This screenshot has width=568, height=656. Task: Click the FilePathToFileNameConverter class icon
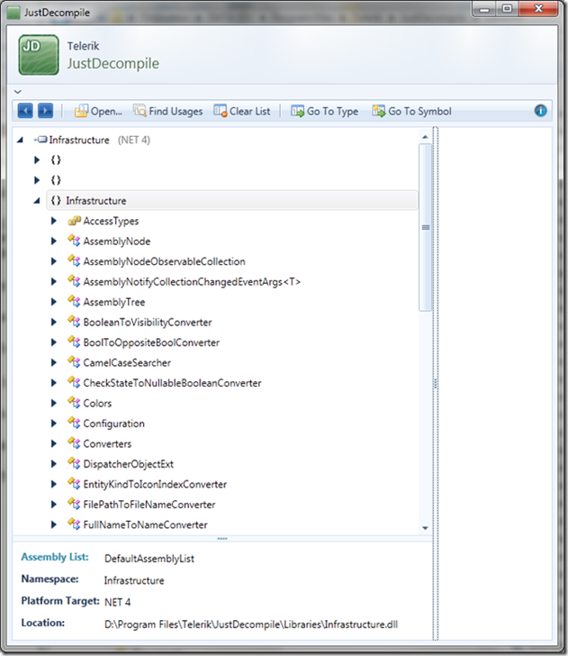74,504
